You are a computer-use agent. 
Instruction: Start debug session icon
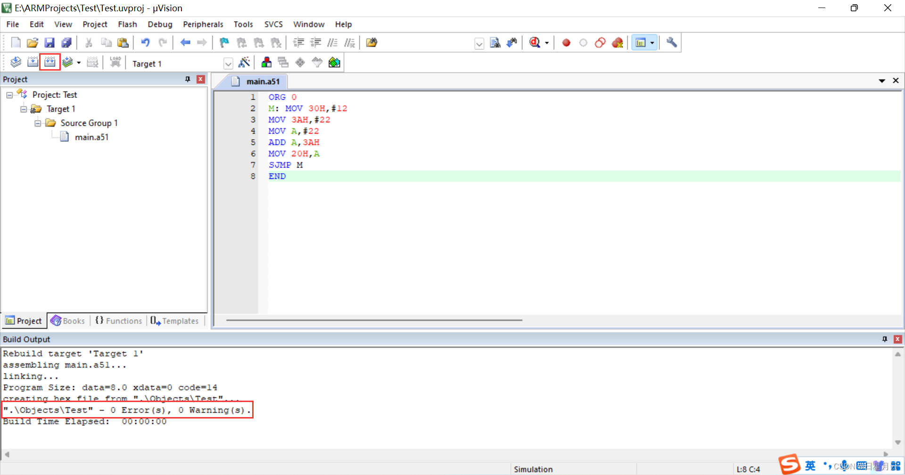point(535,43)
